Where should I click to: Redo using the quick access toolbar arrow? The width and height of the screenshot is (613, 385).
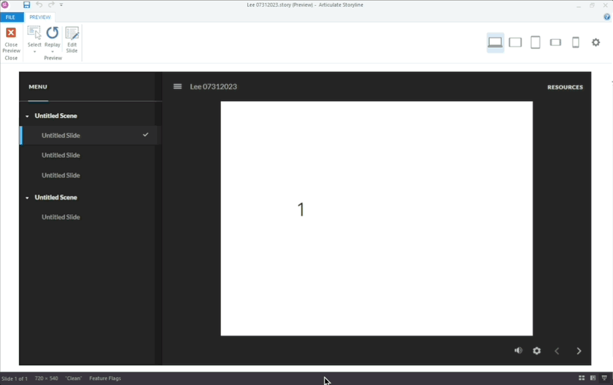(x=51, y=5)
